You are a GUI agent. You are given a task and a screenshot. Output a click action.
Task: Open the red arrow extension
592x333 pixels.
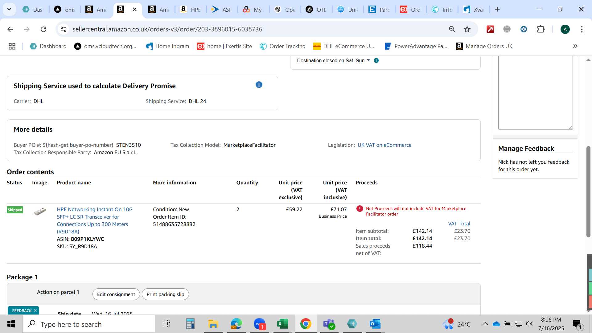[x=490, y=29]
